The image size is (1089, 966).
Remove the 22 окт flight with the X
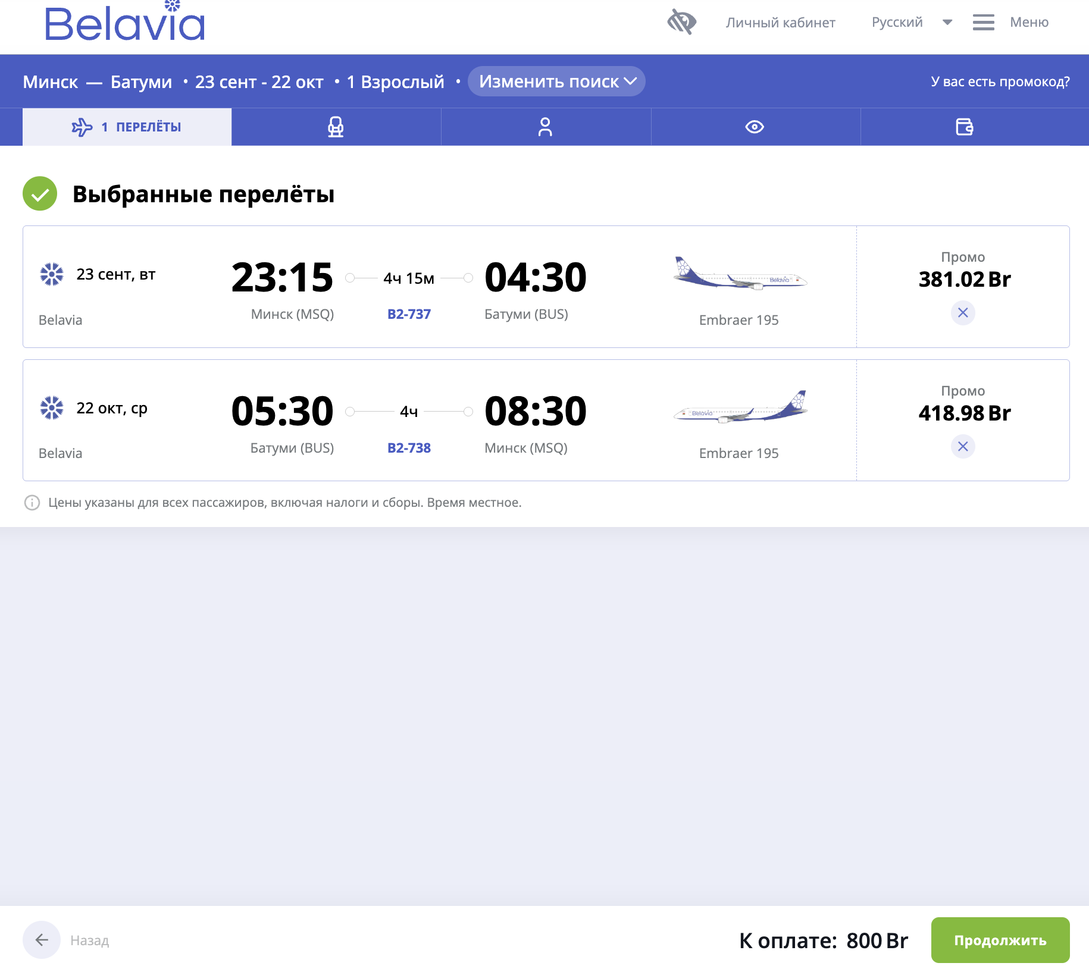point(963,447)
